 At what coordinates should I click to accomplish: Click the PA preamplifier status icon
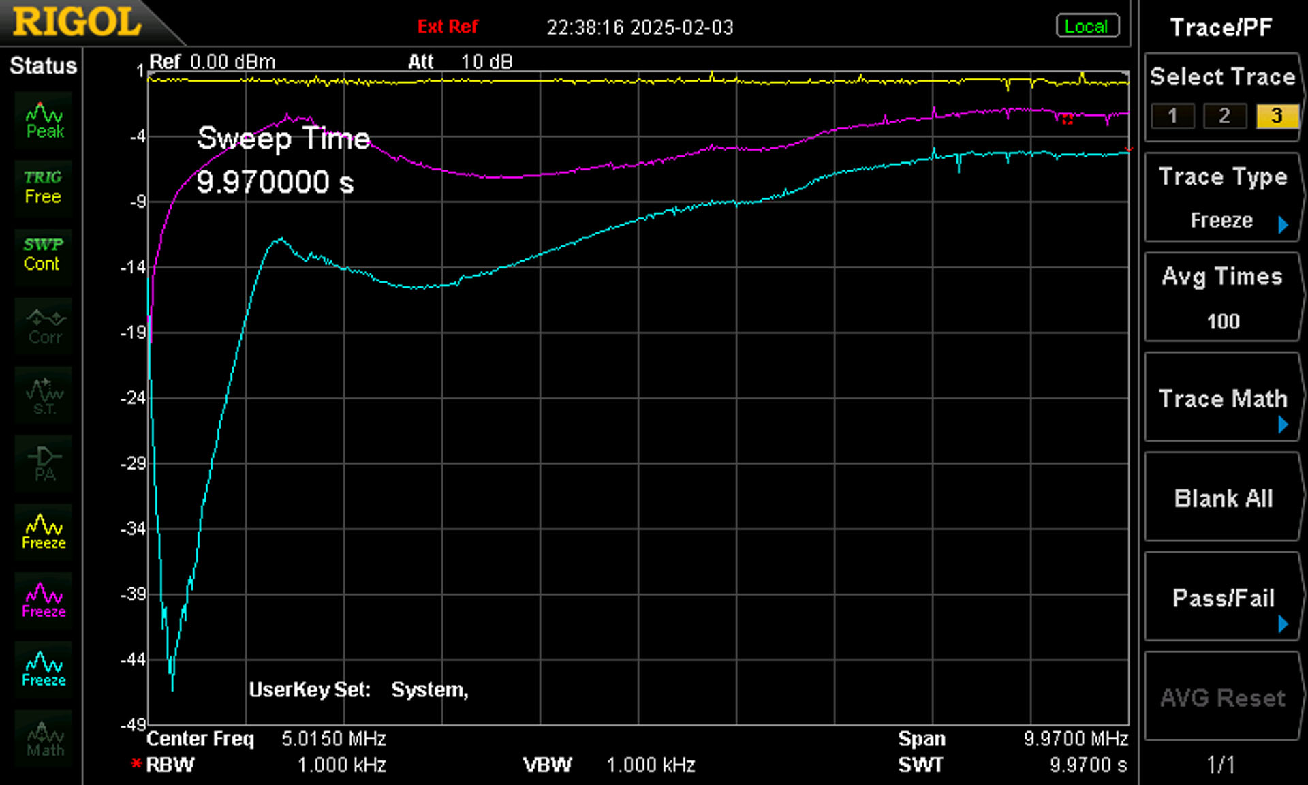[44, 463]
